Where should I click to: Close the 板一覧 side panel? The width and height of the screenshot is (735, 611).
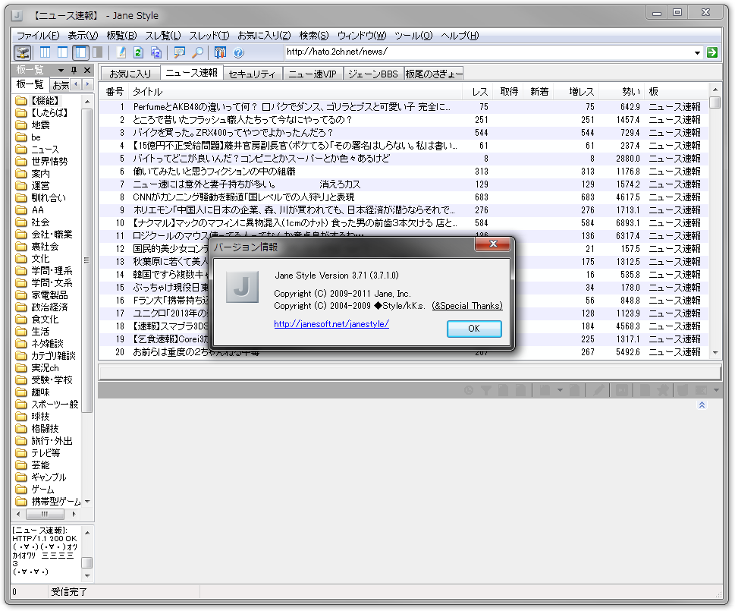pyautogui.click(x=87, y=71)
